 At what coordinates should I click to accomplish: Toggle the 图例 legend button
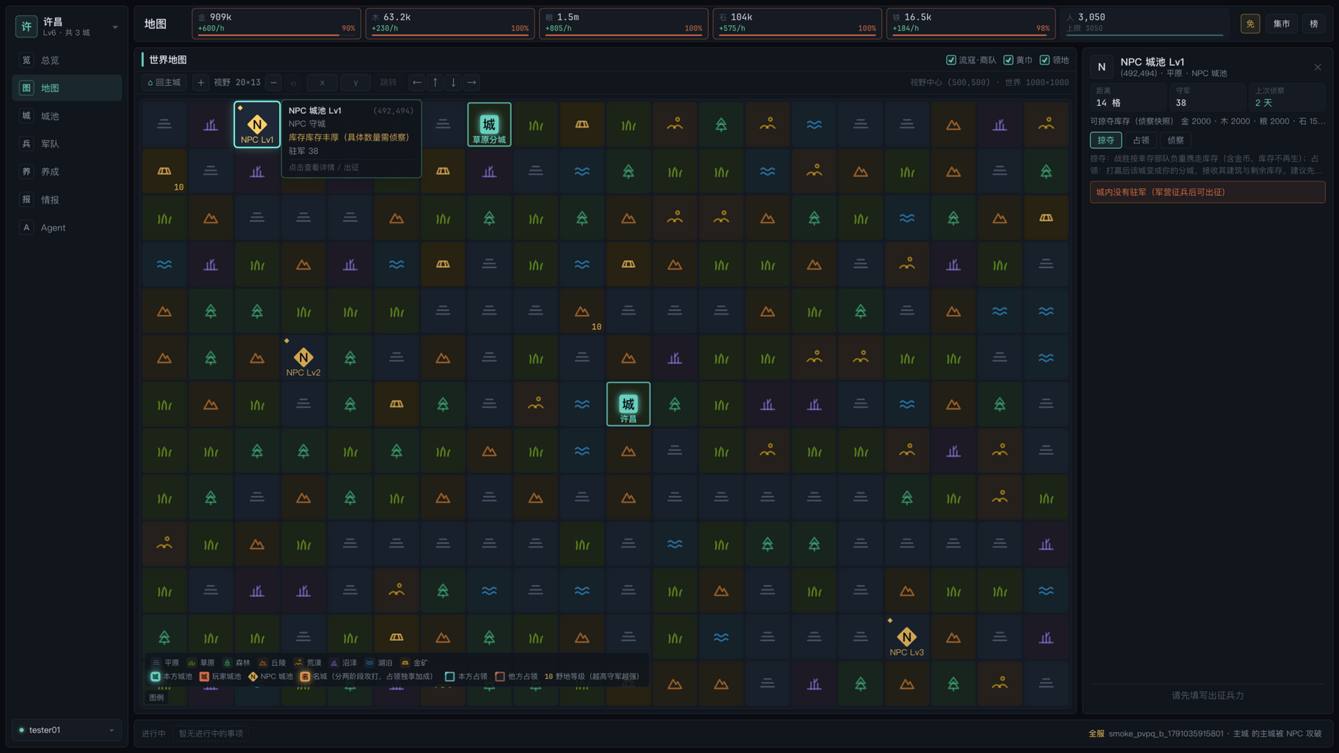(x=157, y=697)
